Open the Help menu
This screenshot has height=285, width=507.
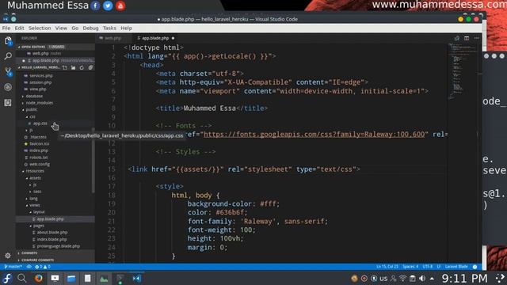pos(126,28)
